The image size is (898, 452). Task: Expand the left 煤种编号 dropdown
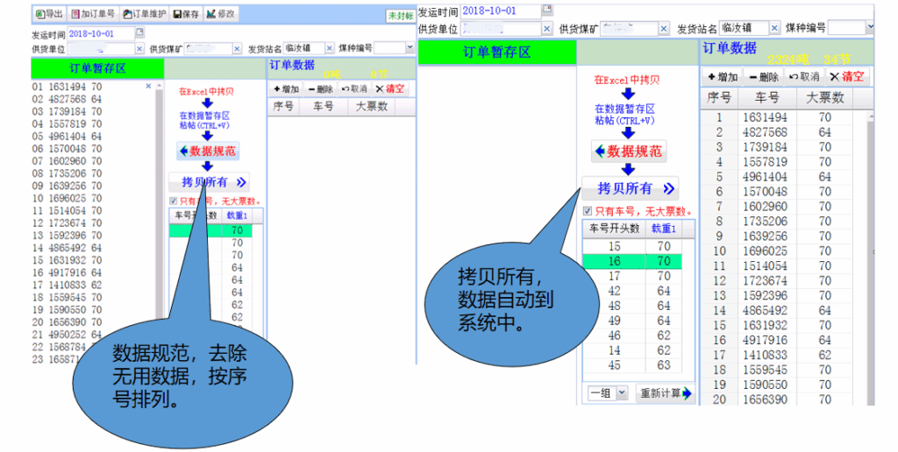point(410,48)
